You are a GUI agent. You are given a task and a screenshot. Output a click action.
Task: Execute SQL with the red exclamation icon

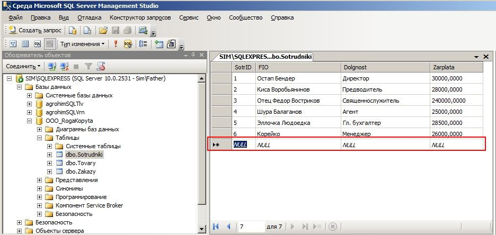click(116, 44)
